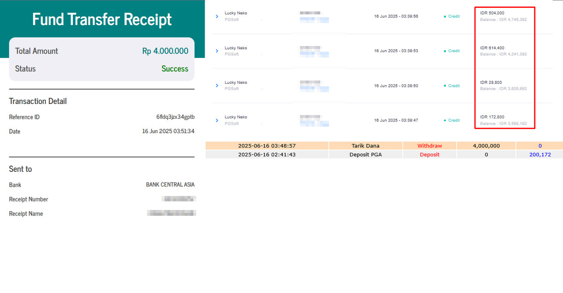
Task: Expand the Lucky Neko row at 03:39:56
Action: (x=217, y=16)
